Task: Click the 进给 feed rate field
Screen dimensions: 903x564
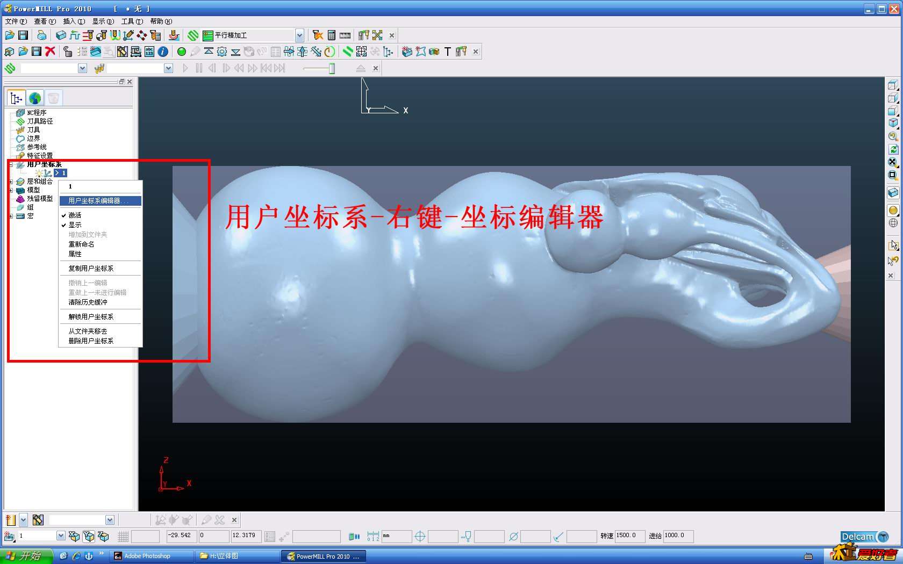Action: [678, 536]
